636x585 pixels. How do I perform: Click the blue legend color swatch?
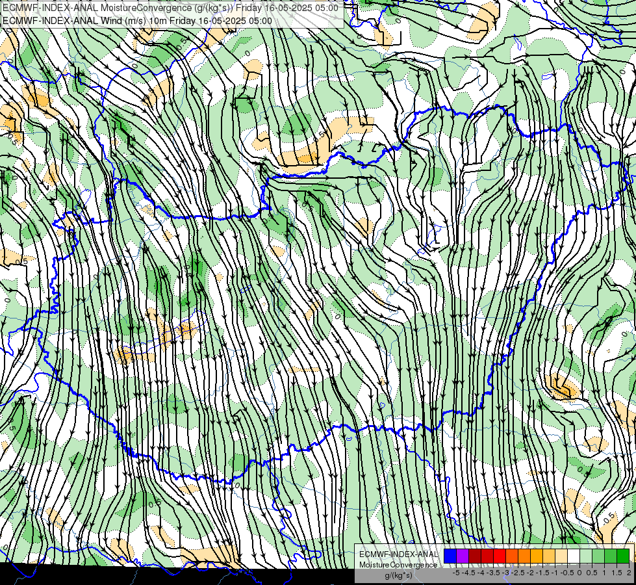(x=450, y=556)
